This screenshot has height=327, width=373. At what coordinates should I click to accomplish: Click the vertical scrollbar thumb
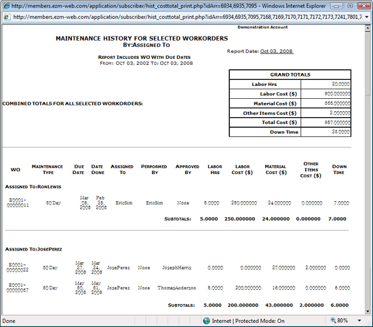[x=368, y=64]
